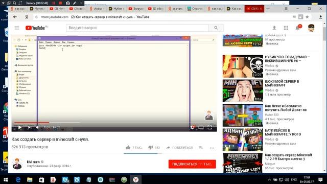This screenshot has width=327, height=184.
Task: Click the recorder magnifier zoom icon
Action: pyautogui.click(x=14, y=3)
